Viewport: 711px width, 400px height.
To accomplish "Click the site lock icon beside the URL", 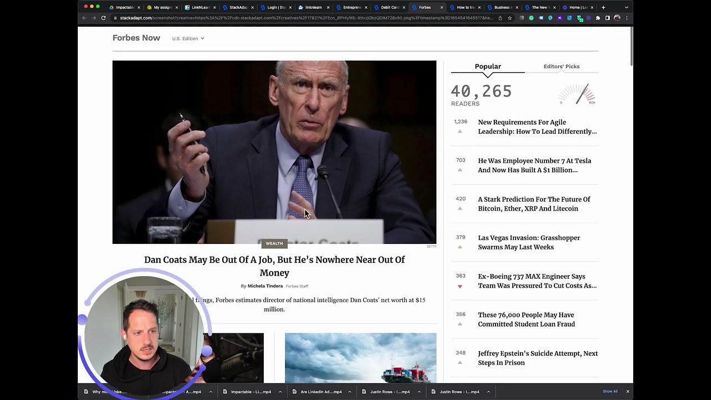I will (x=115, y=18).
